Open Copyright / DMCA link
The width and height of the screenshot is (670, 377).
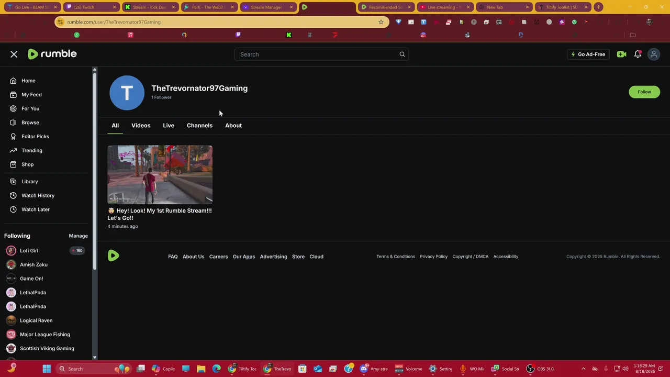pos(470,257)
